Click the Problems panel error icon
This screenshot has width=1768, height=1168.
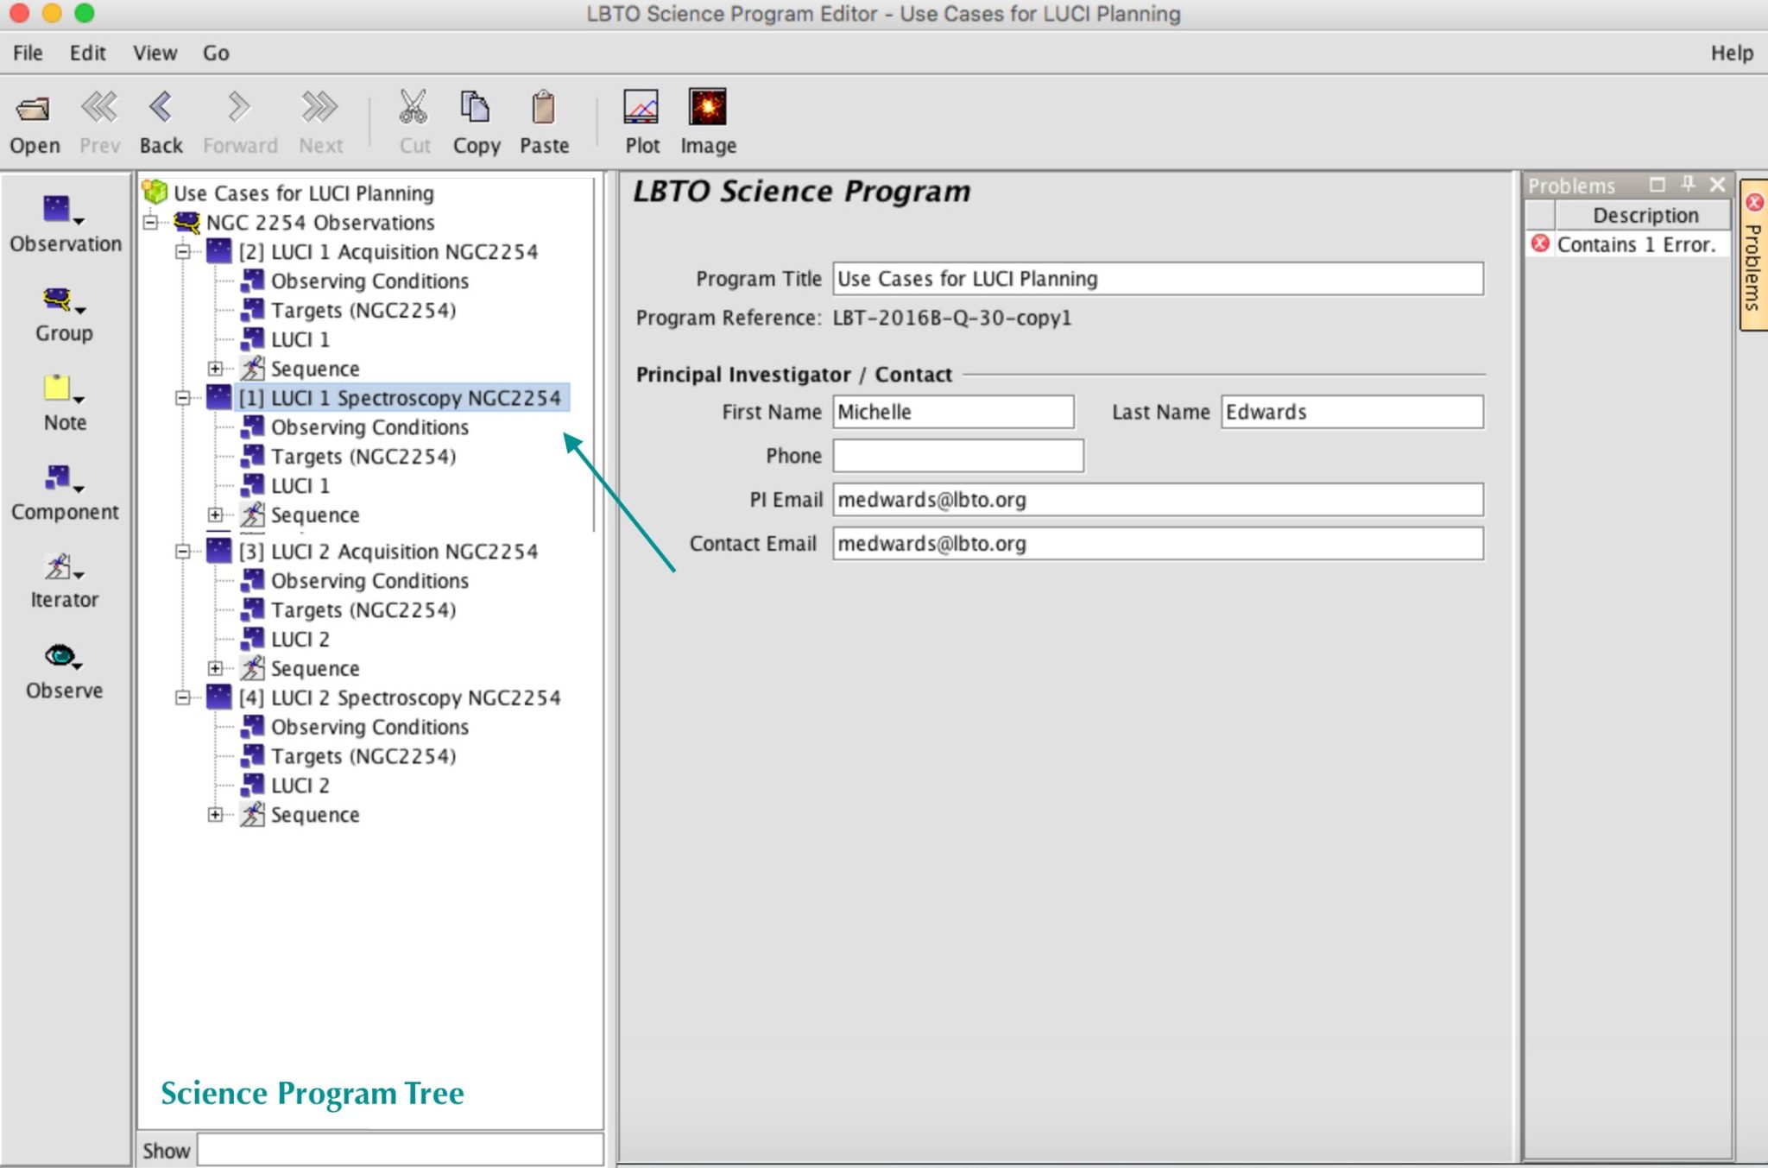[x=1540, y=244]
